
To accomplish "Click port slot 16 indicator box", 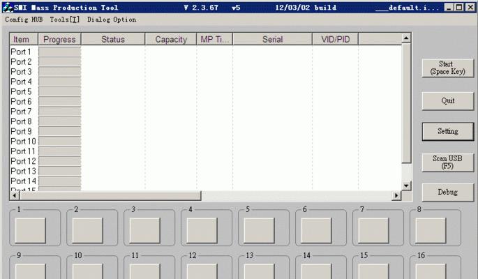I will (431, 271).
